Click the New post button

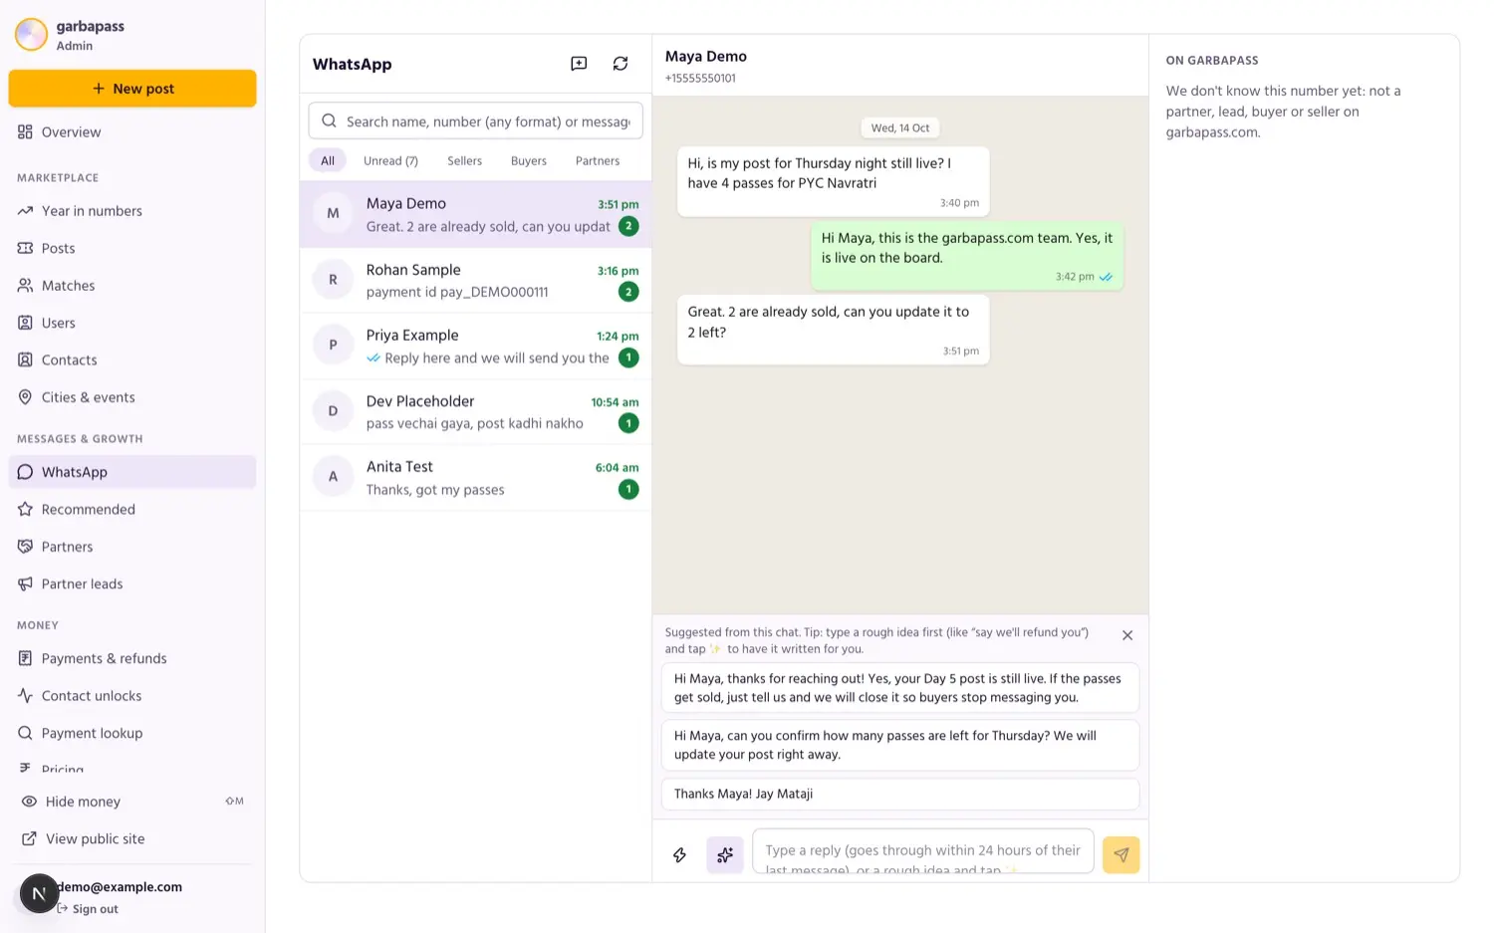[x=132, y=89]
